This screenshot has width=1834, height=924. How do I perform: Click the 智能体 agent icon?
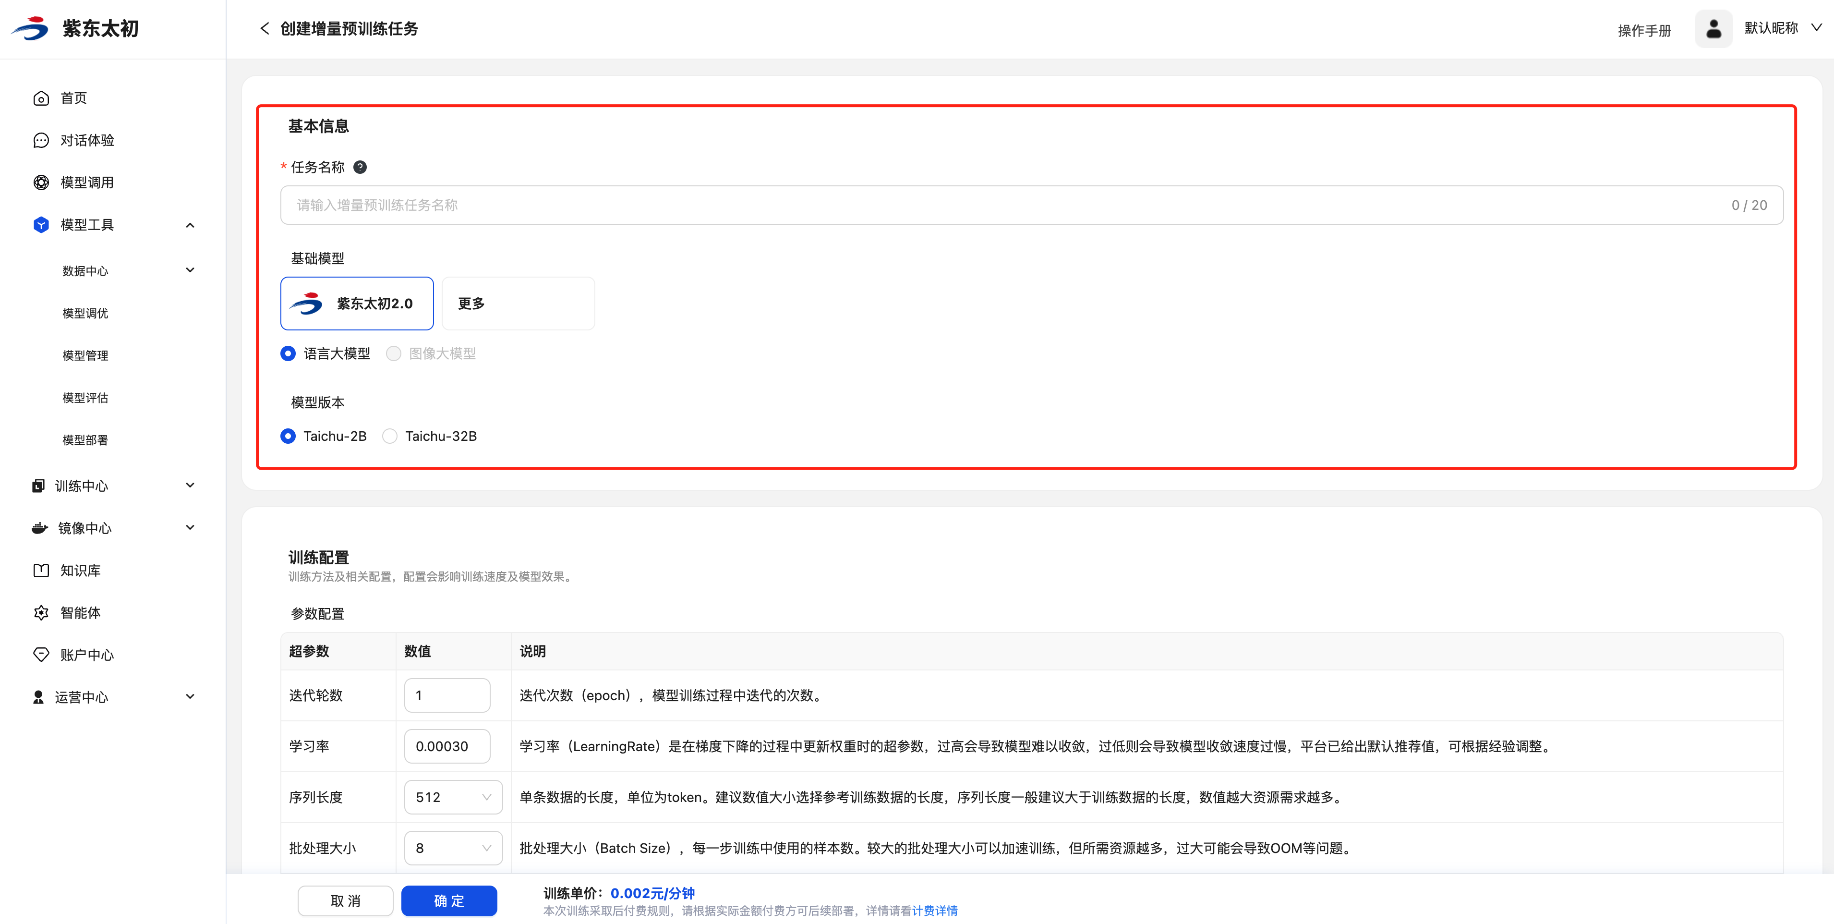click(x=41, y=613)
